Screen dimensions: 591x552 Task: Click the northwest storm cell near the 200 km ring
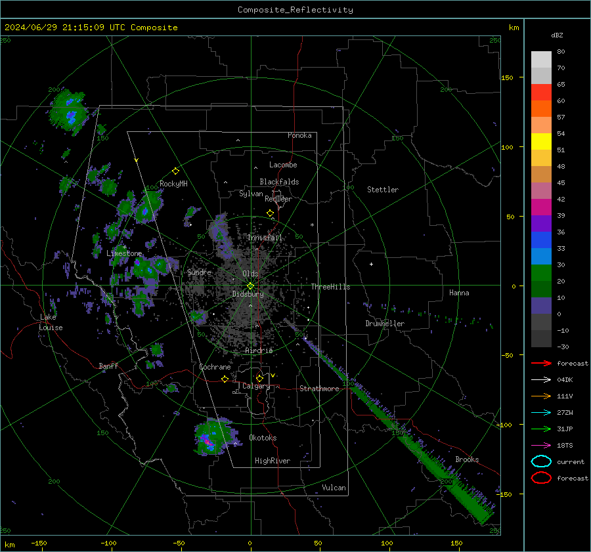click(x=70, y=112)
